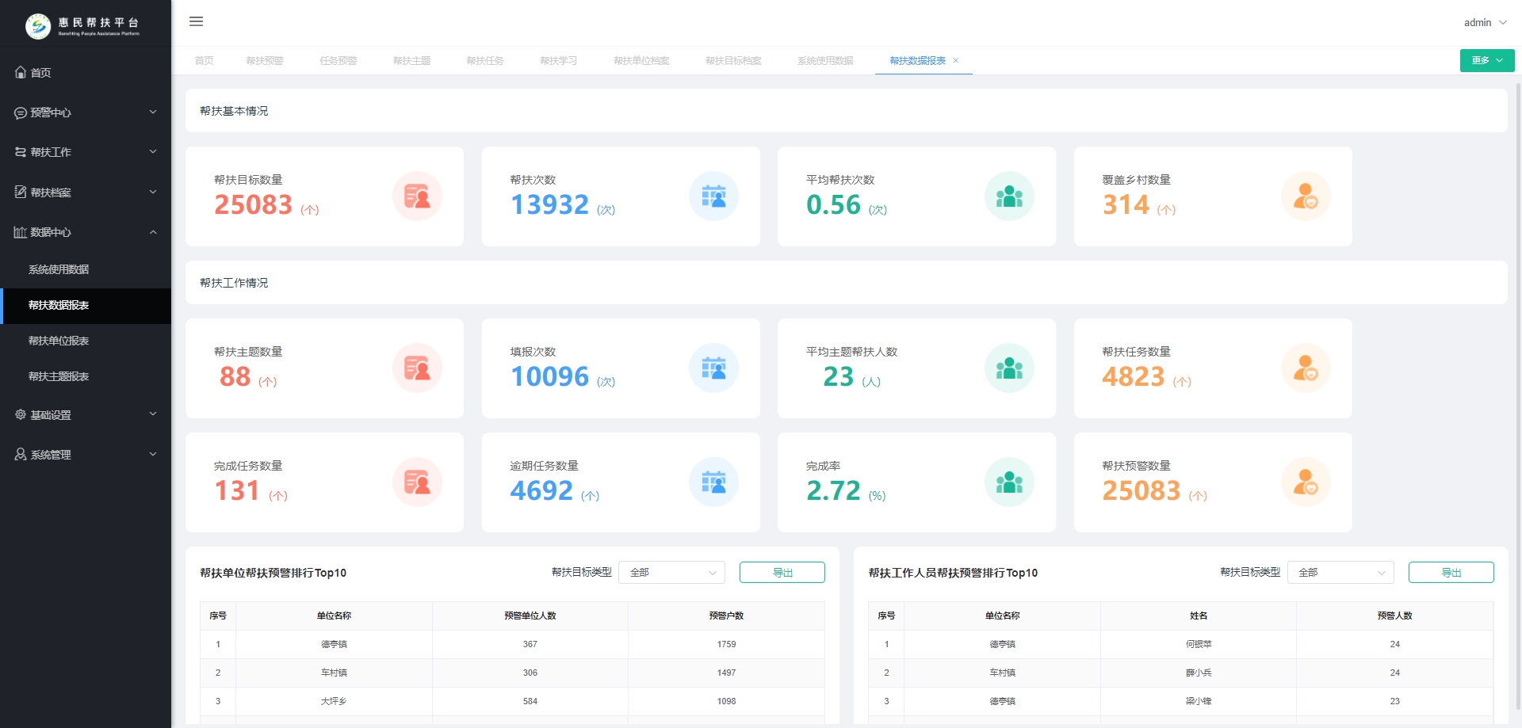Click the 4823 帮扶任务数量 value
The height and width of the screenshot is (728, 1522).
(x=1134, y=376)
